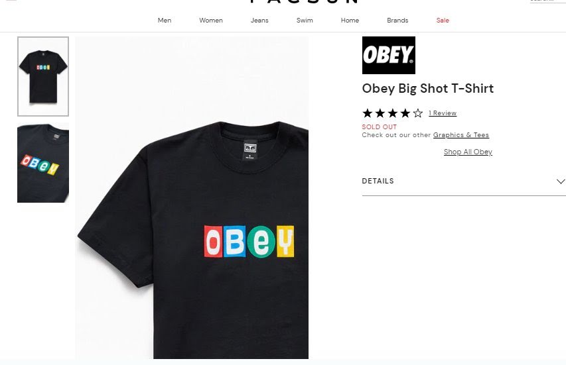Screen dimensions: 566x365
Task: Click the third rating star
Action: [393, 113]
